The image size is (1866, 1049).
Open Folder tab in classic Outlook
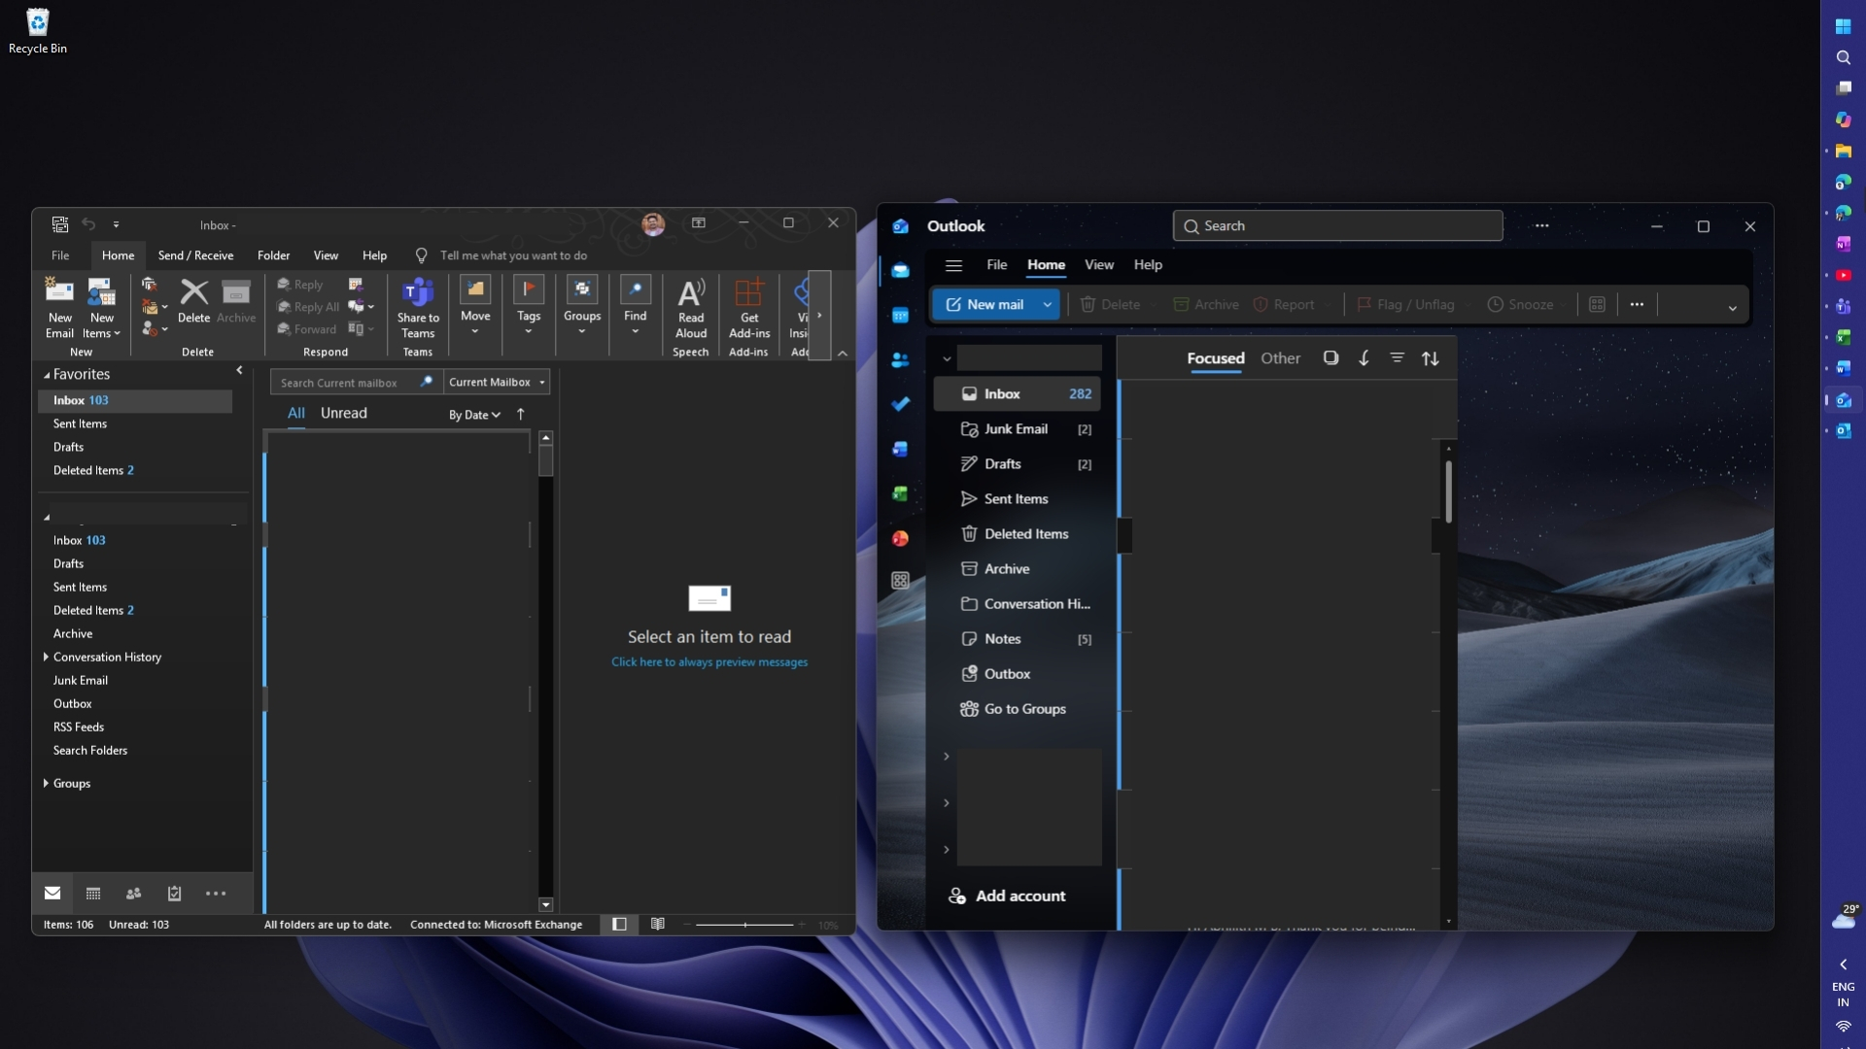273,255
